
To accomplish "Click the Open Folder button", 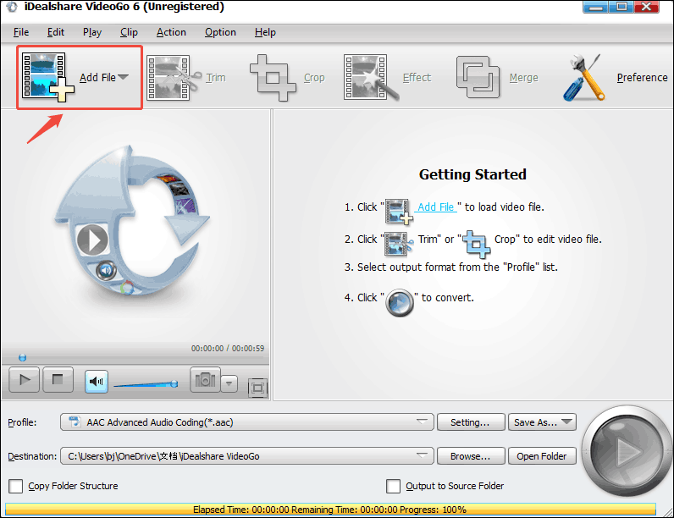I will [x=542, y=456].
